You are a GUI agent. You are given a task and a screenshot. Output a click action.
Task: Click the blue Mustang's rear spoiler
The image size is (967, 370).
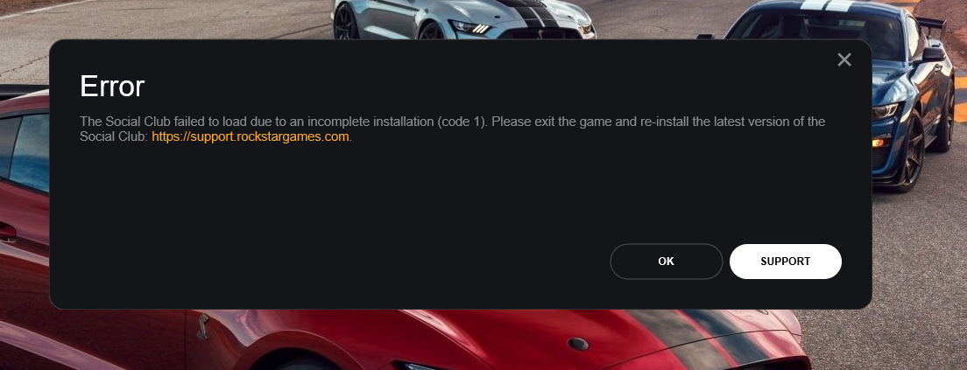coord(930,24)
